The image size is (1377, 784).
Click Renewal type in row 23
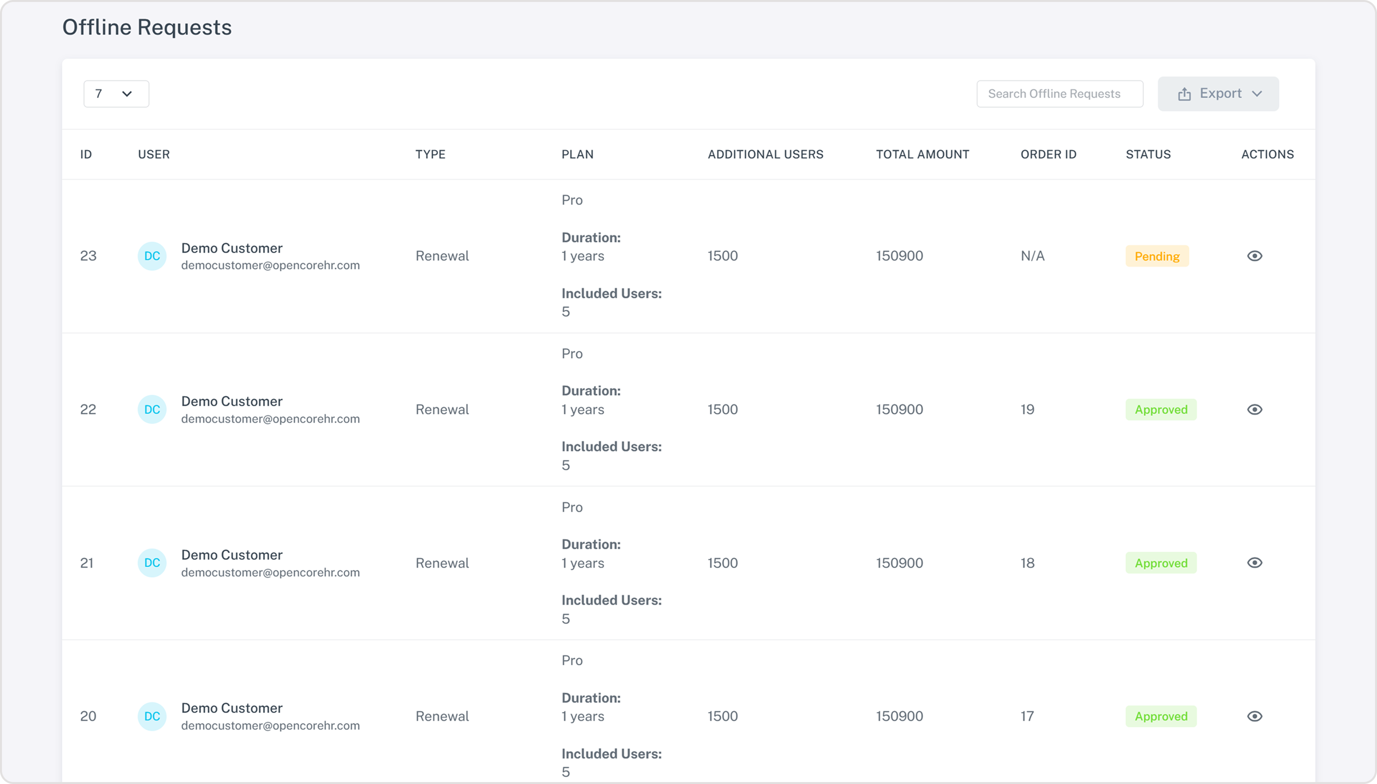(442, 256)
